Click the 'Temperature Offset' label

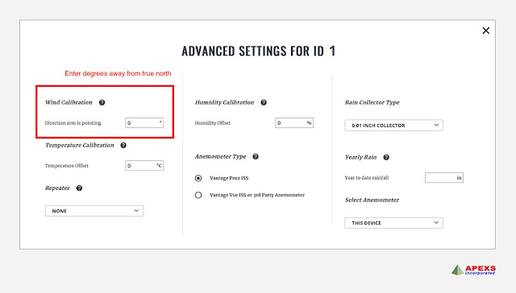pos(66,166)
